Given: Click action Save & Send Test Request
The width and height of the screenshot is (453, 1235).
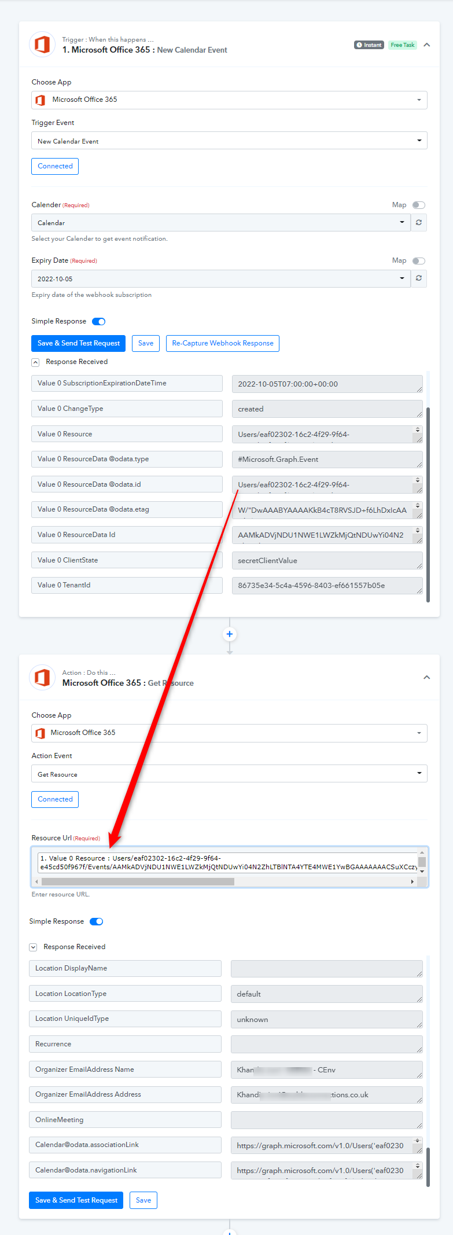Looking at the screenshot, I should pos(76,1200).
